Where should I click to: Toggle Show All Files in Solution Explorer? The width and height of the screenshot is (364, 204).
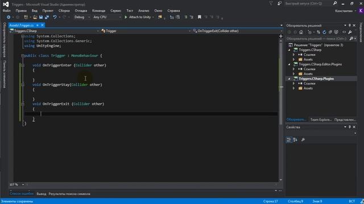point(336,32)
